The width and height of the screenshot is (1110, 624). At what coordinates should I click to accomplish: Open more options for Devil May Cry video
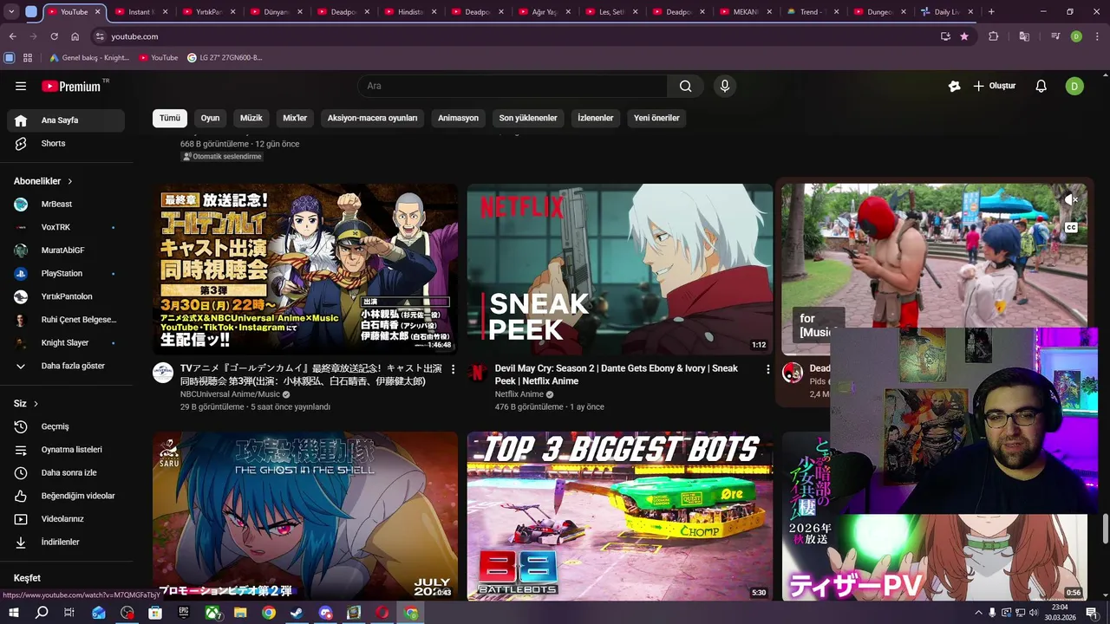click(x=767, y=369)
